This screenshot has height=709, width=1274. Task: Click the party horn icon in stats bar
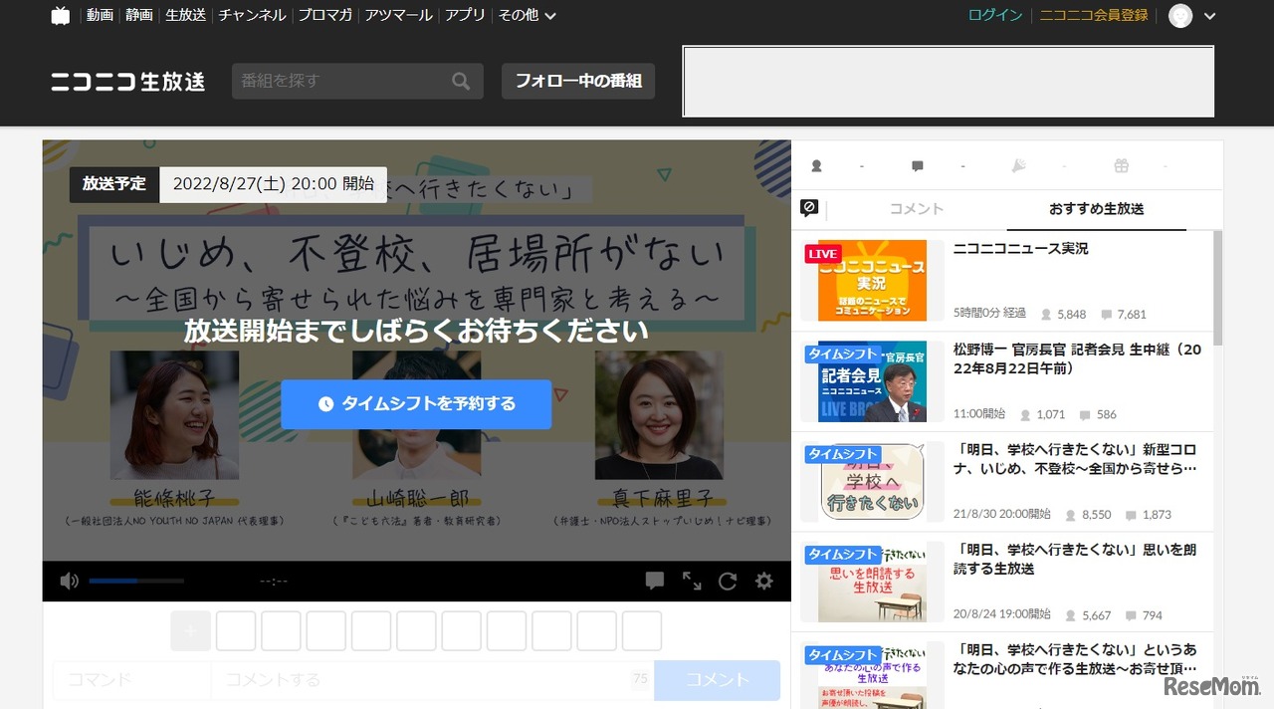pos(1018,165)
